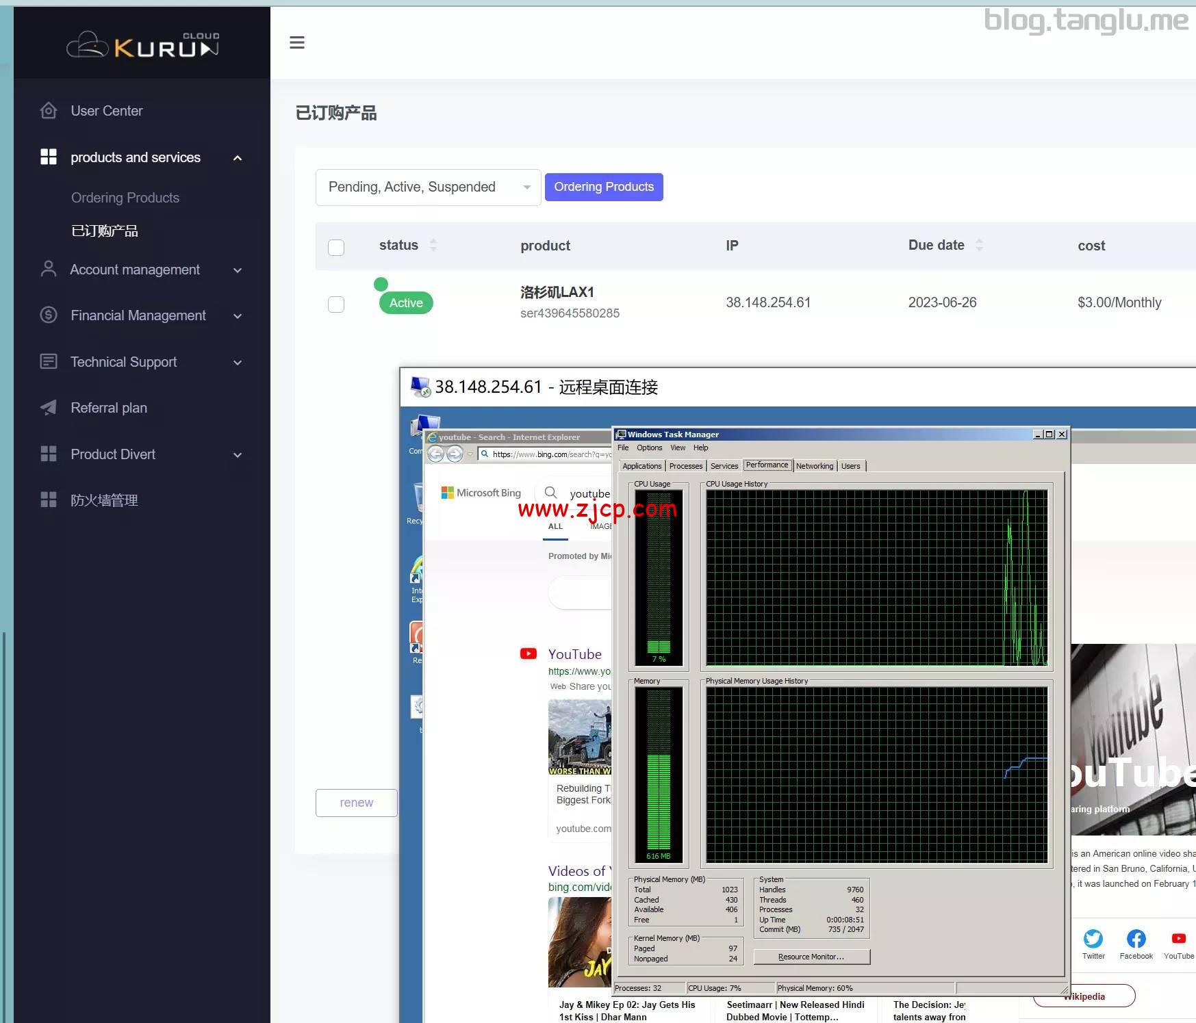Click the Jay & Mikey video thumbnail
Viewport: 1196px width, 1023px height.
click(x=580, y=942)
